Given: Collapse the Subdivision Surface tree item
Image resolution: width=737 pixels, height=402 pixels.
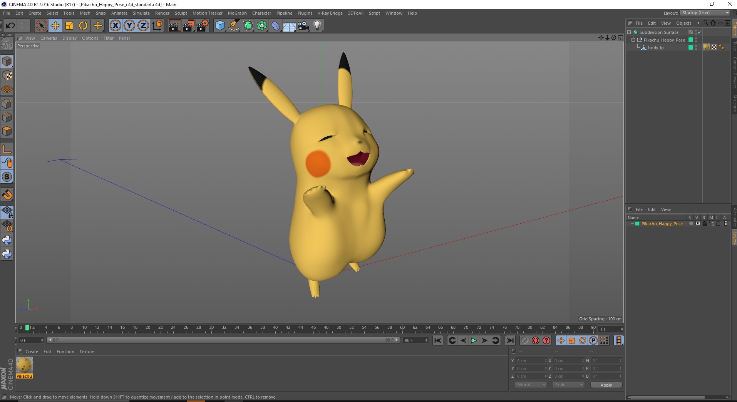Looking at the screenshot, I should click(629, 32).
